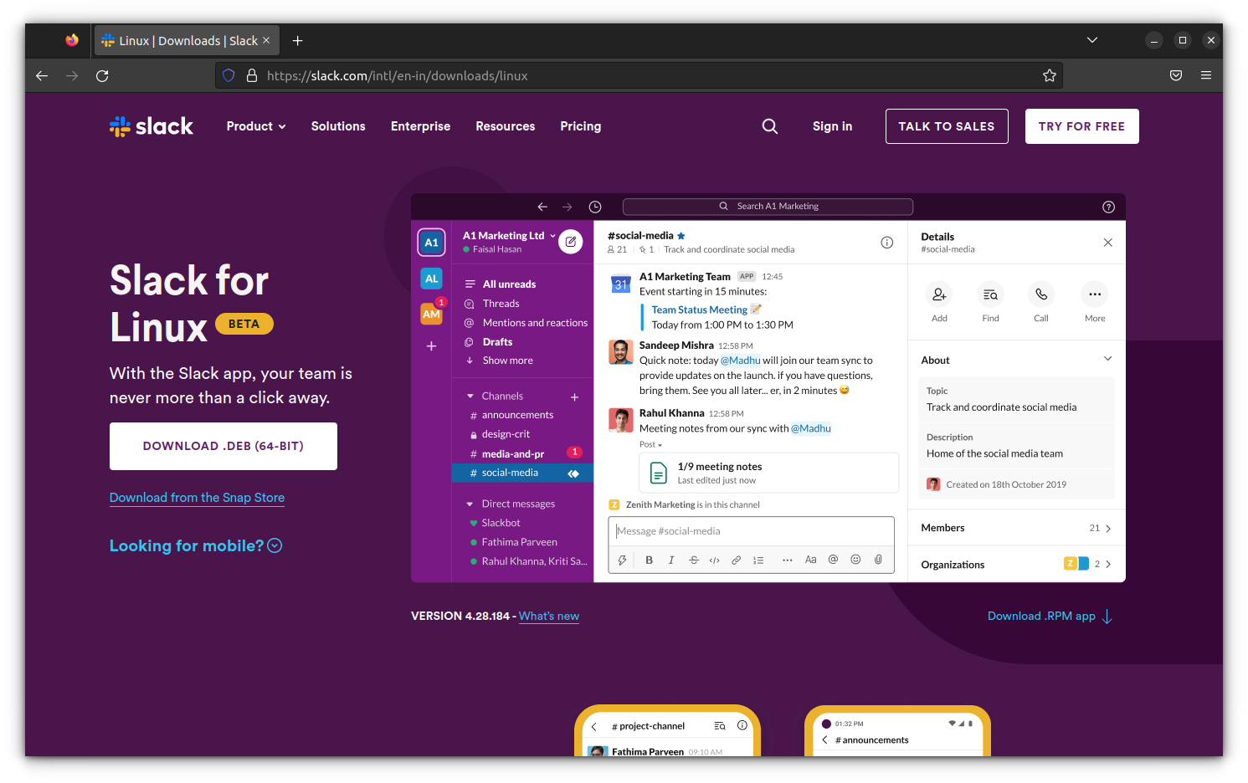Click the Download .RPM app link

[1050, 617]
